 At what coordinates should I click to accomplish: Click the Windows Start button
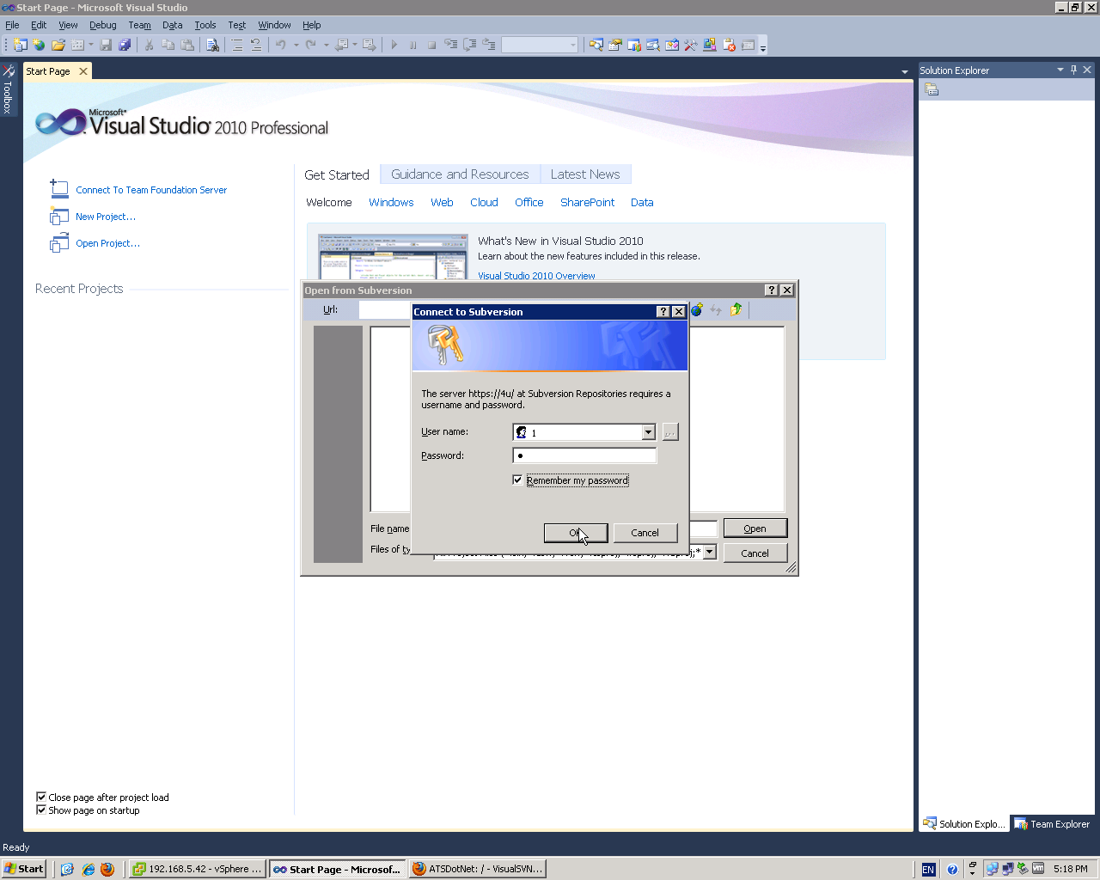pyautogui.click(x=24, y=869)
